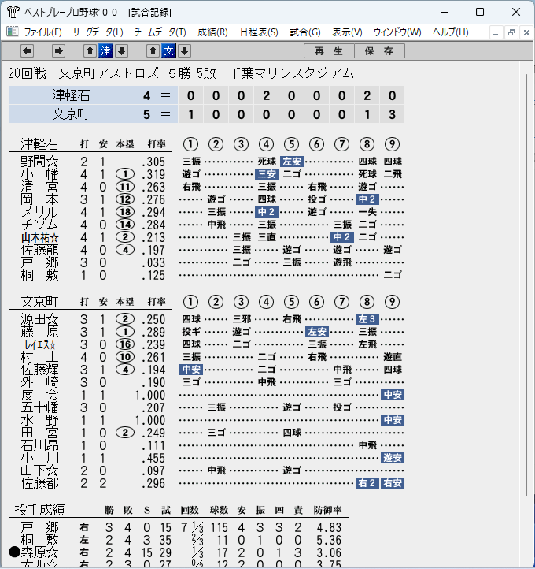Restore the inner document window
535x569 pixels.
point(511,32)
